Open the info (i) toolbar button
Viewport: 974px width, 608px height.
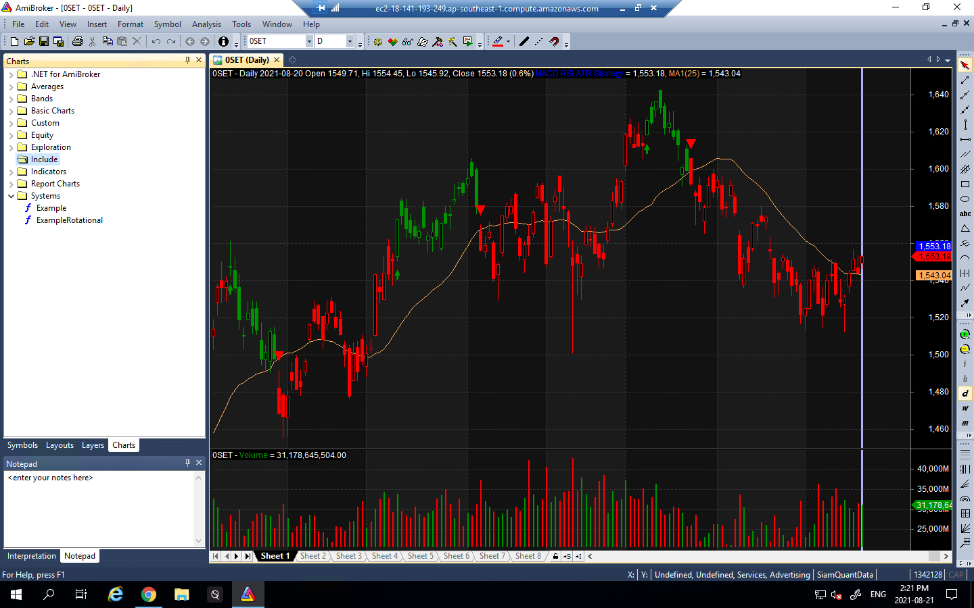223,42
